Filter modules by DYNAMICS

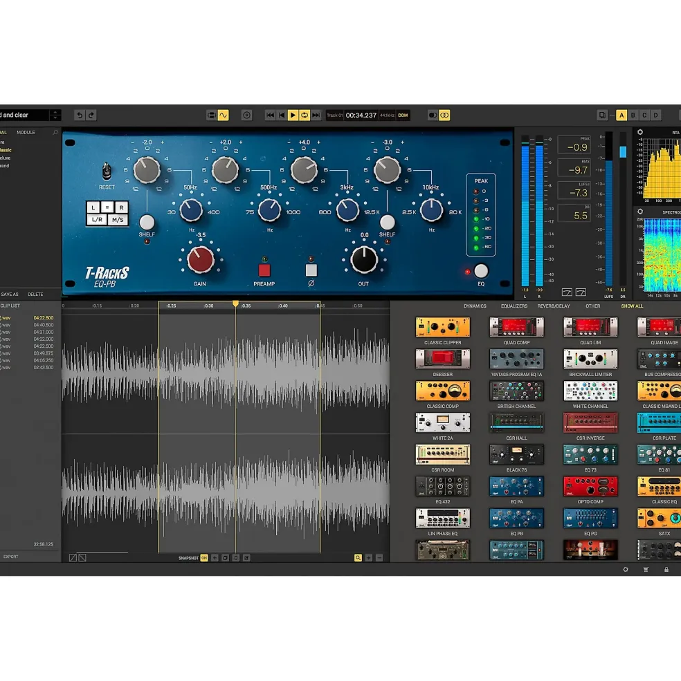click(x=475, y=306)
